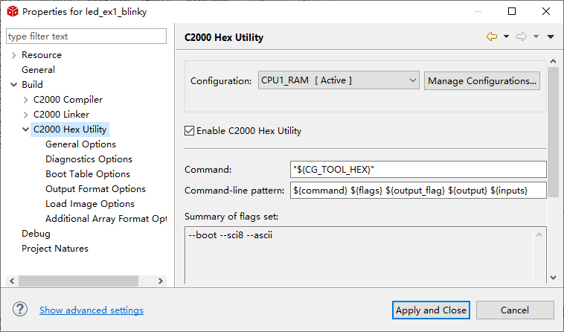Open the Configuration CPU1_RAM dropdown
The image size is (564, 332).
(x=339, y=80)
